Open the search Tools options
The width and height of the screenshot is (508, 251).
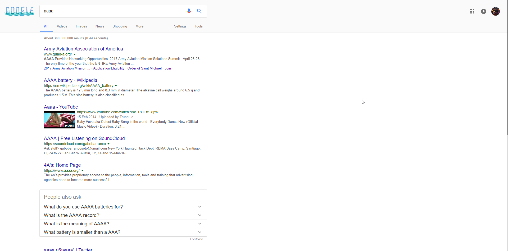[199, 26]
